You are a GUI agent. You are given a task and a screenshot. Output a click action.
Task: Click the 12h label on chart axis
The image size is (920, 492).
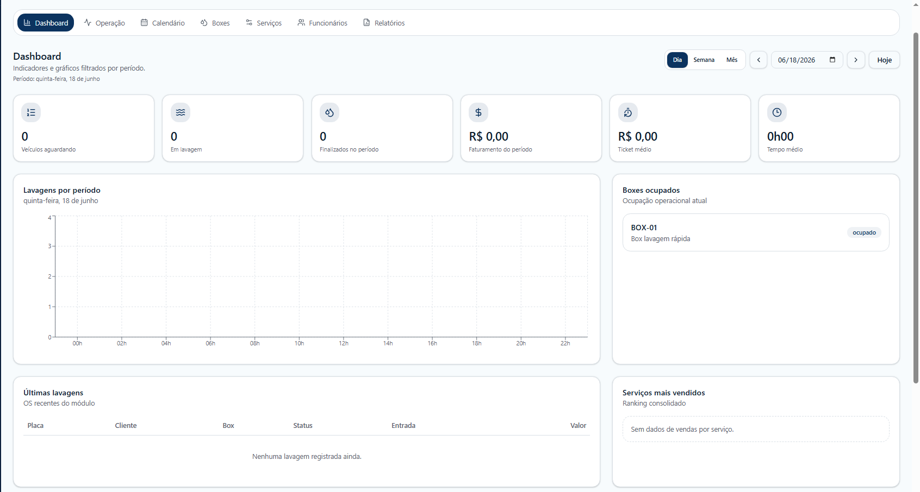(344, 343)
